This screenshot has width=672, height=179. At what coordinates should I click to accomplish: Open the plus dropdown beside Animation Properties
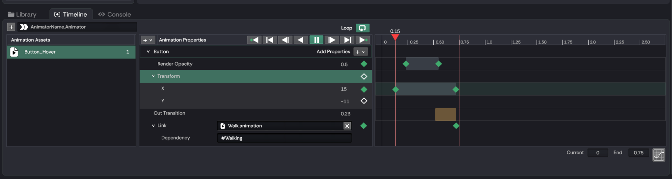point(148,40)
